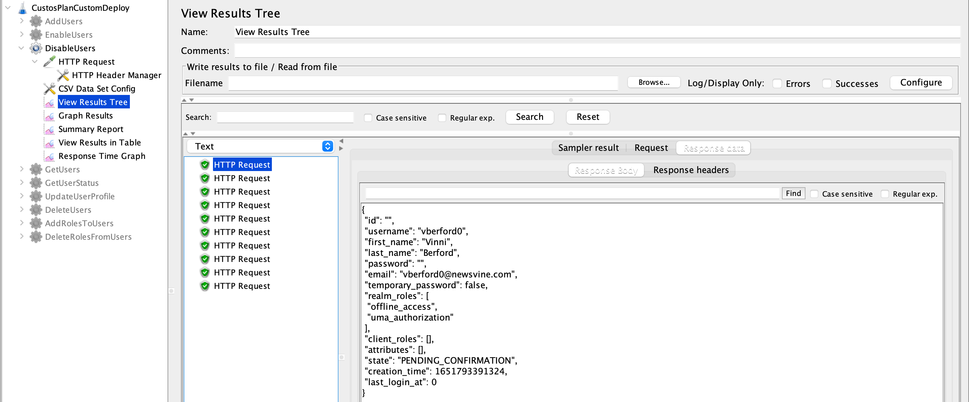Screen dimensions: 969x402
Task: Switch to the Response headers tab
Action: pyautogui.click(x=691, y=170)
